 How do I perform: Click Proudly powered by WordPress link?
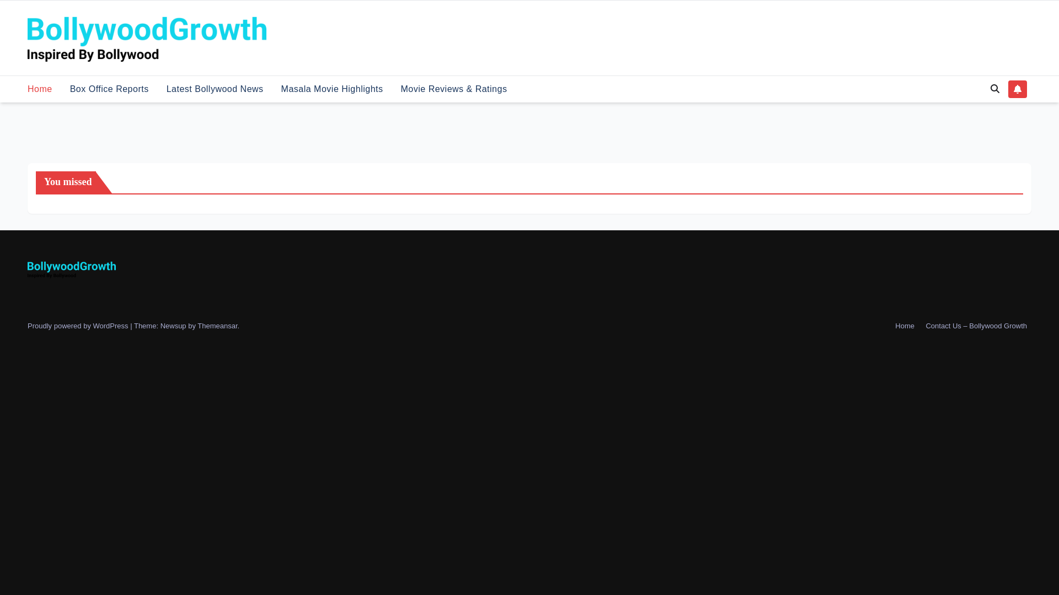[78, 326]
